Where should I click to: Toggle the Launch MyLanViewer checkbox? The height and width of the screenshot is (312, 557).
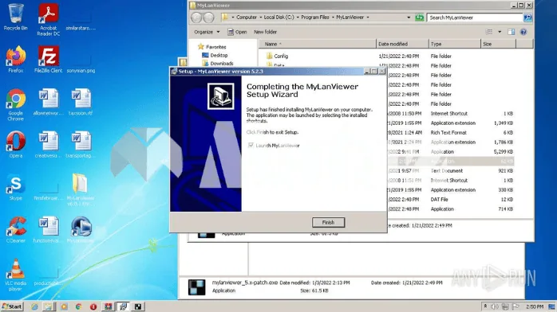(x=251, y=145)
